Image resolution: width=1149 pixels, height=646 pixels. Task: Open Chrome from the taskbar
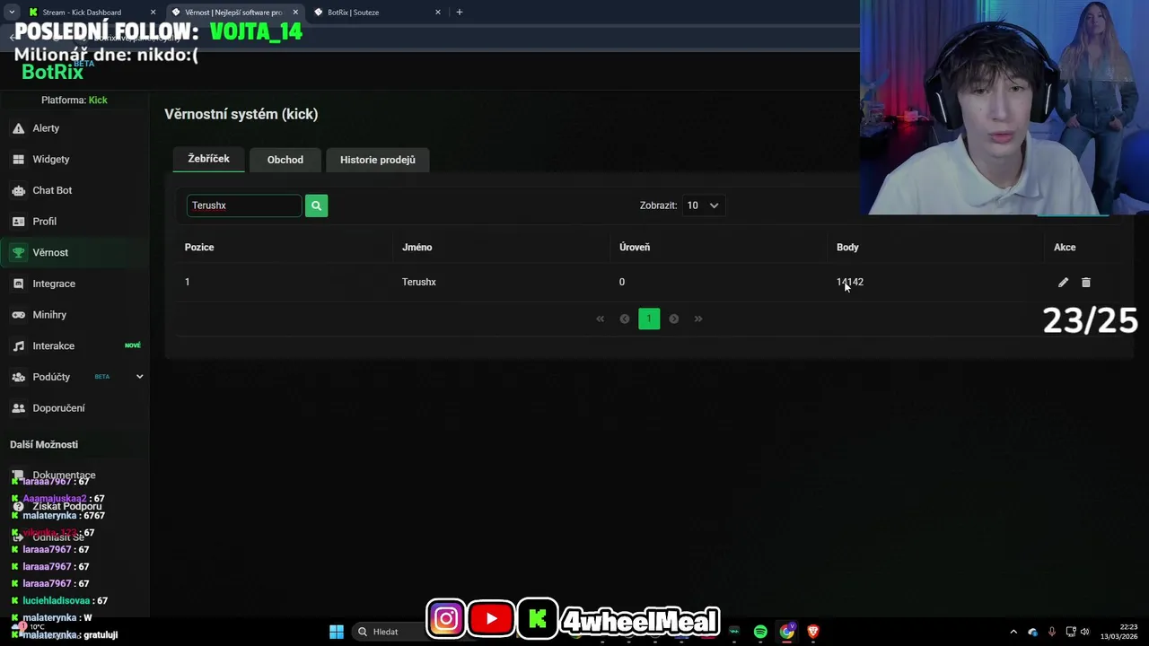(x=787, y=632)
